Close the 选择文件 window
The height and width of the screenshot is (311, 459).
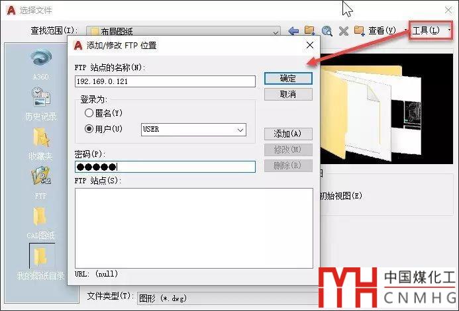(x=448, y=10)
